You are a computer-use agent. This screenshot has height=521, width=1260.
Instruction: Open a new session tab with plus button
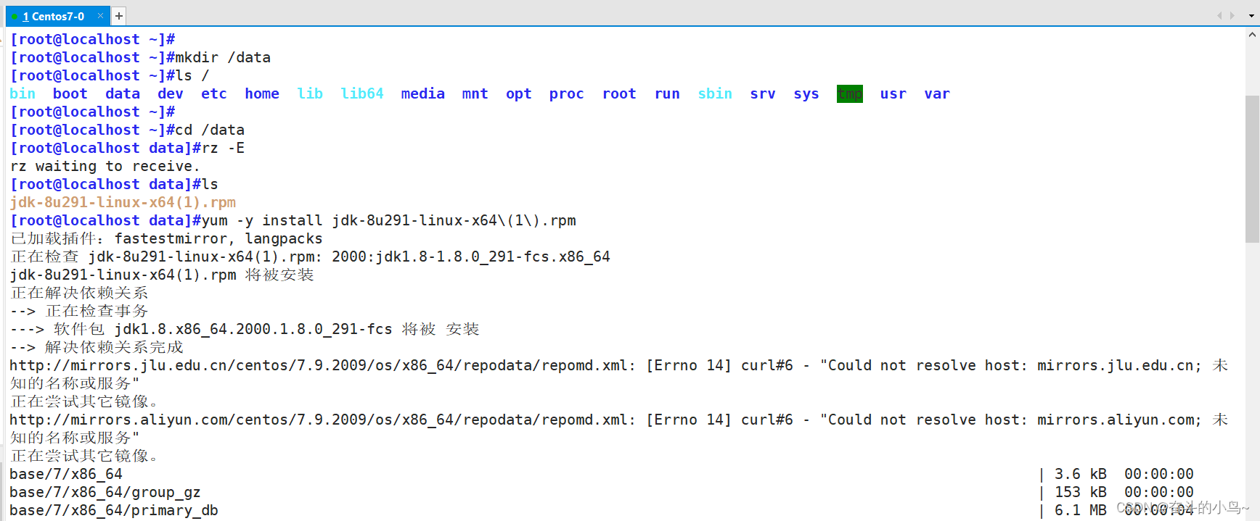[119, 16]
